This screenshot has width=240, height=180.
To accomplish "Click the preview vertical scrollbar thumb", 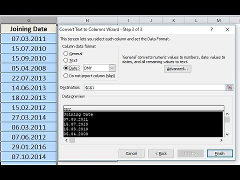I will pos(227,119).
